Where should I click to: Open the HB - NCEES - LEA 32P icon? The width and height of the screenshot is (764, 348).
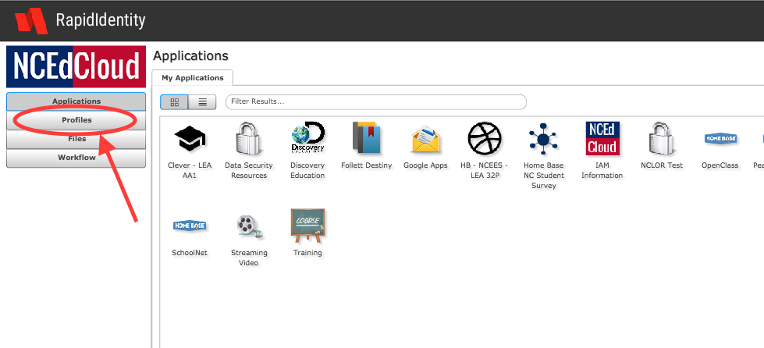(x=484, y=138)
